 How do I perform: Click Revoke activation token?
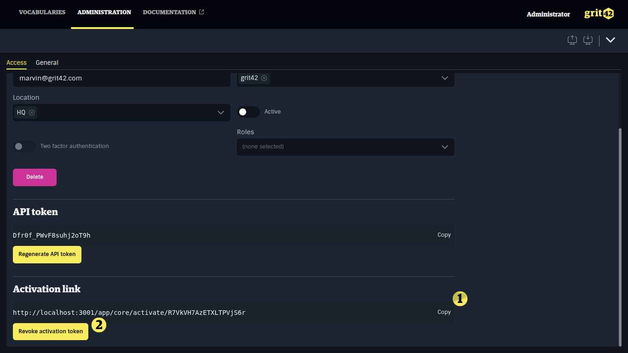click(x=50, y=331)
